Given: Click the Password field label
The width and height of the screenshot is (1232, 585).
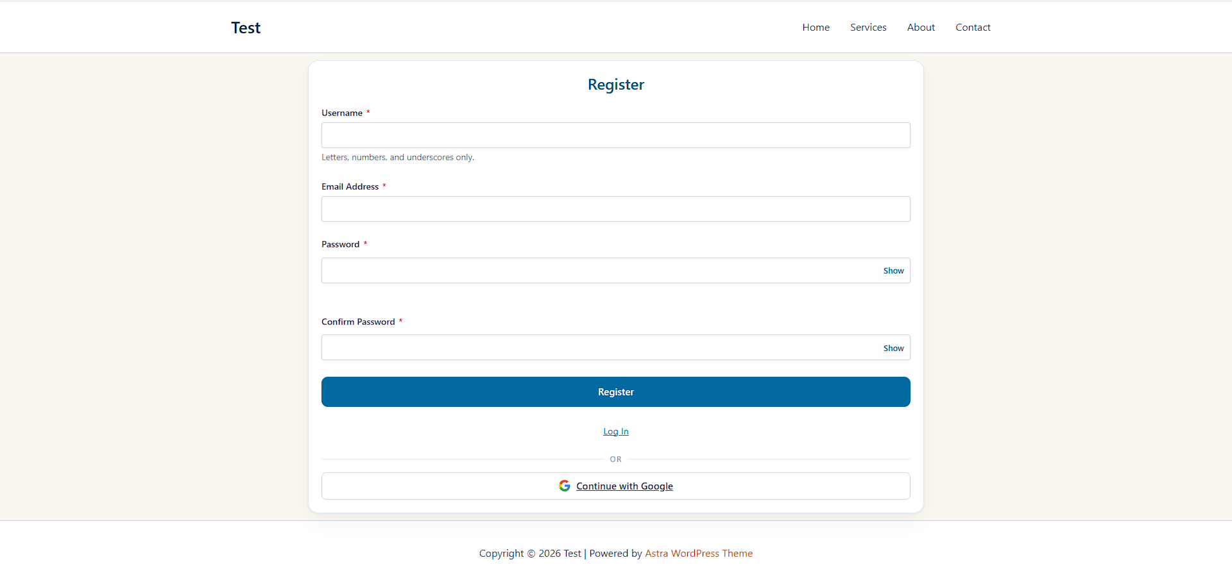Looking at the screenshot, I should coord(340,244).
